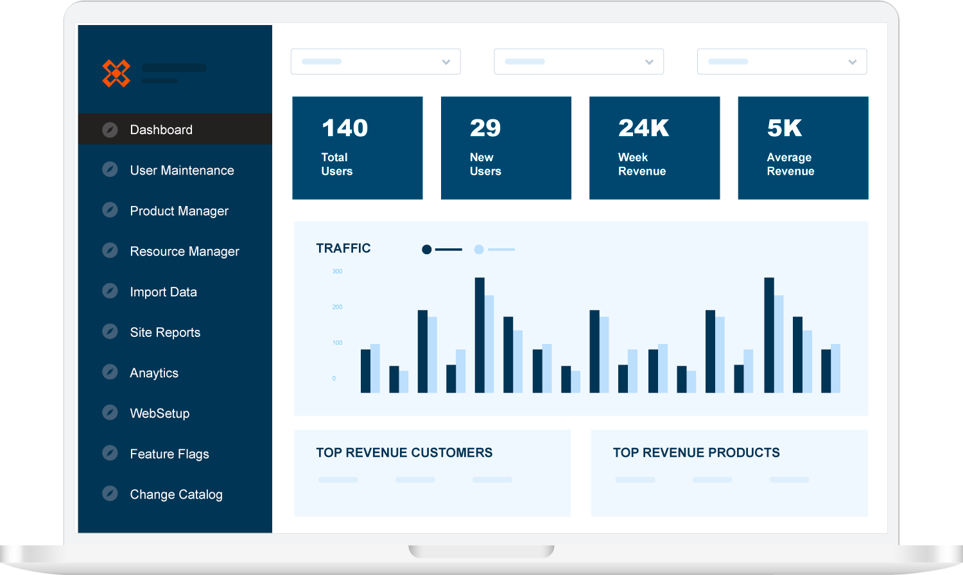Expand the rightmost filter dropdown
963x575 pixels.
[x=782, y=62]
